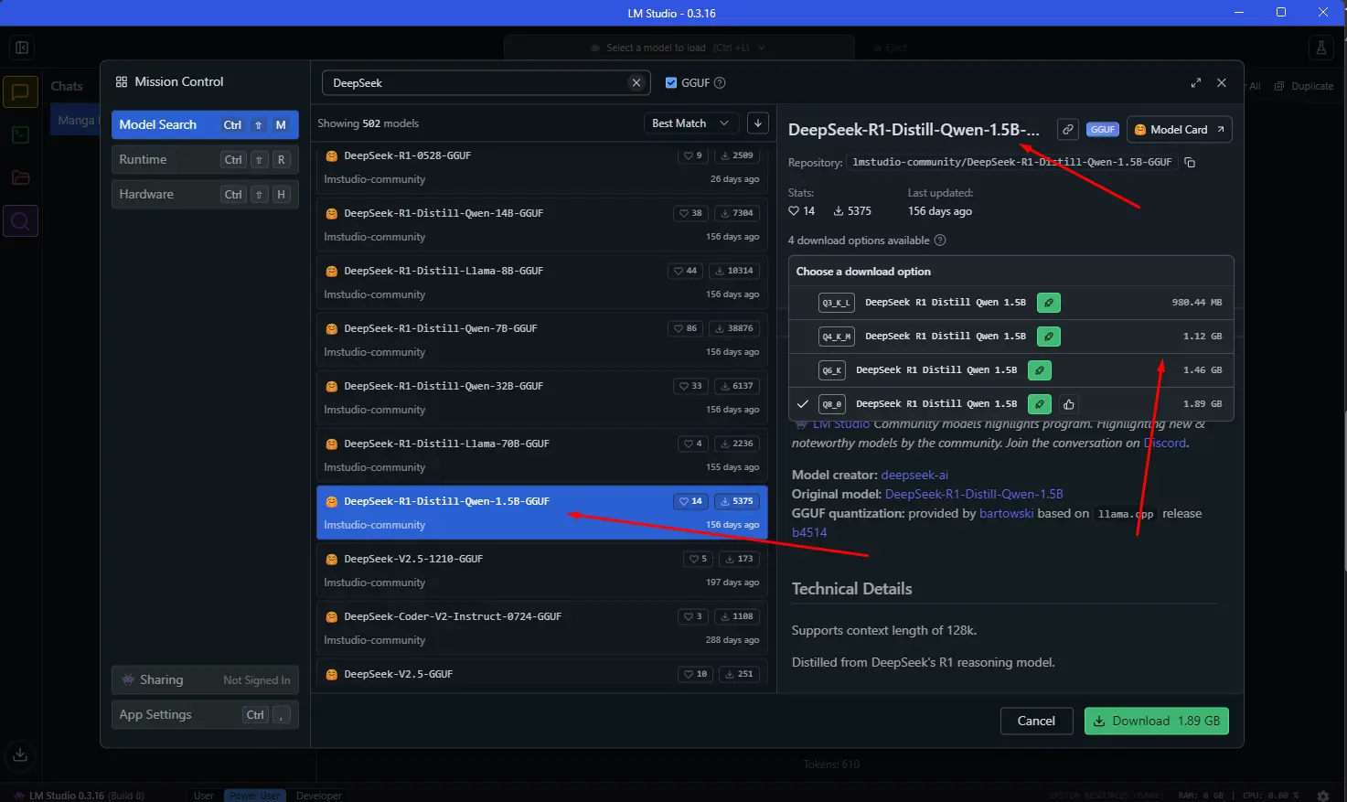1347x802 pixels.
Task: Switch to User mode in status bar
Action: (x=204, y=796)
